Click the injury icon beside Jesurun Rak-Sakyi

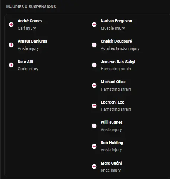coord(94,65)
